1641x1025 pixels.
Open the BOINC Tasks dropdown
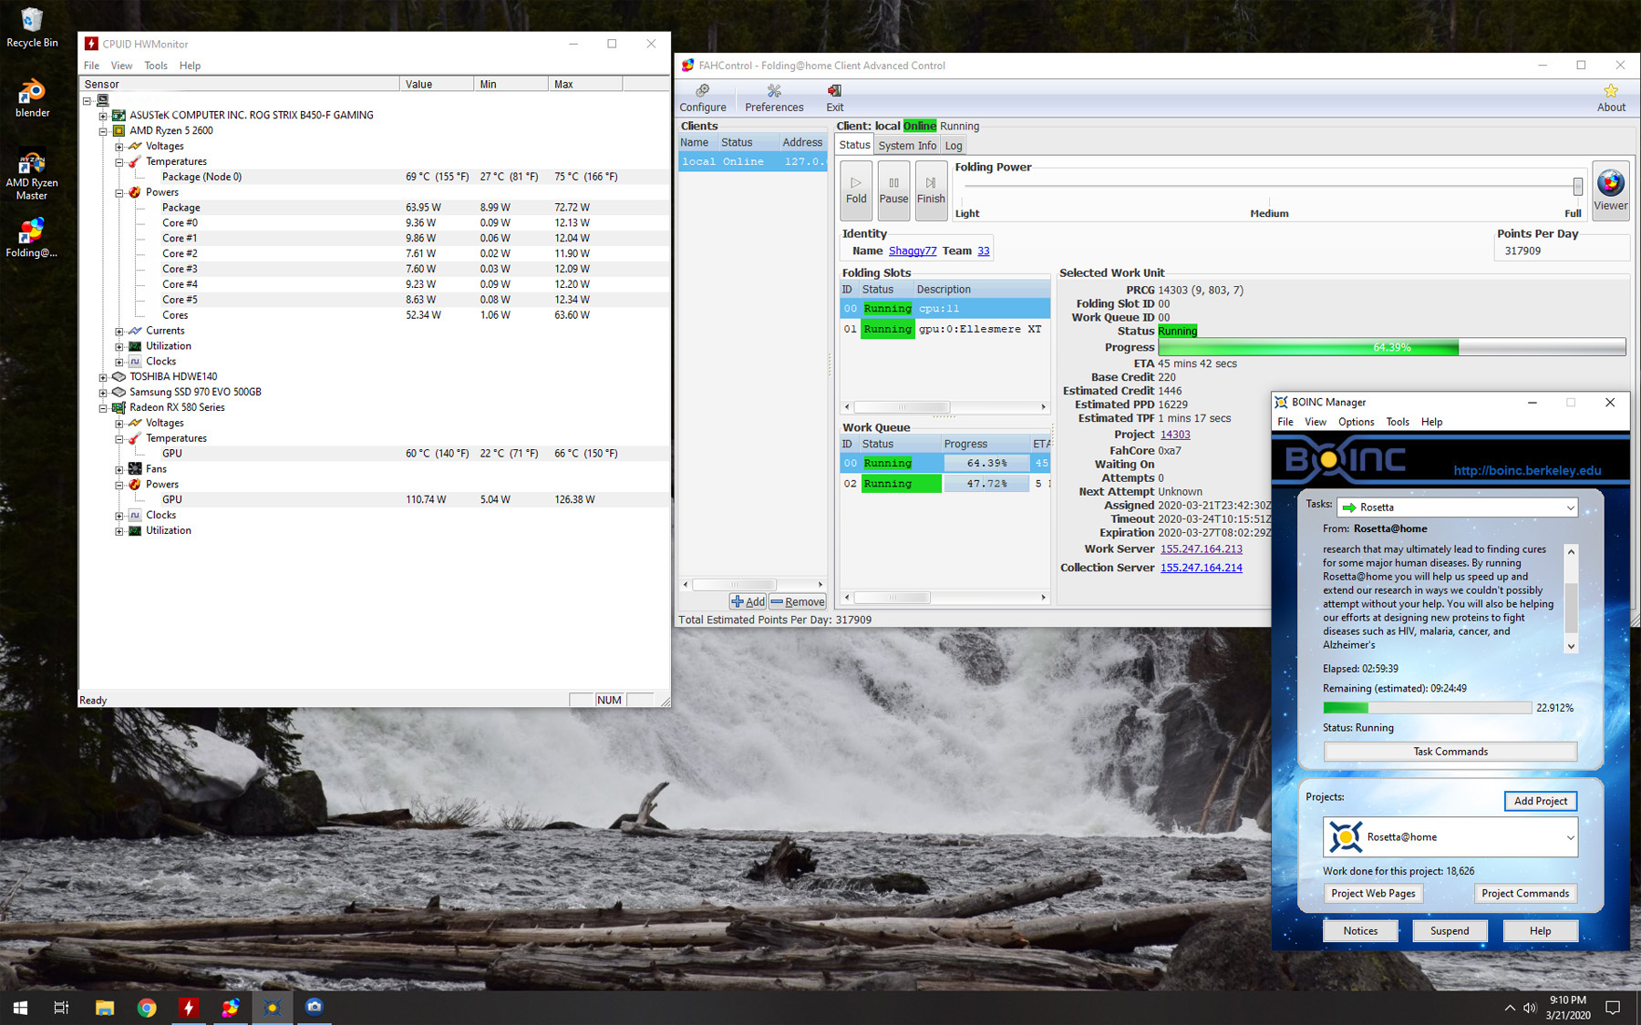(x=1570, y=507)
